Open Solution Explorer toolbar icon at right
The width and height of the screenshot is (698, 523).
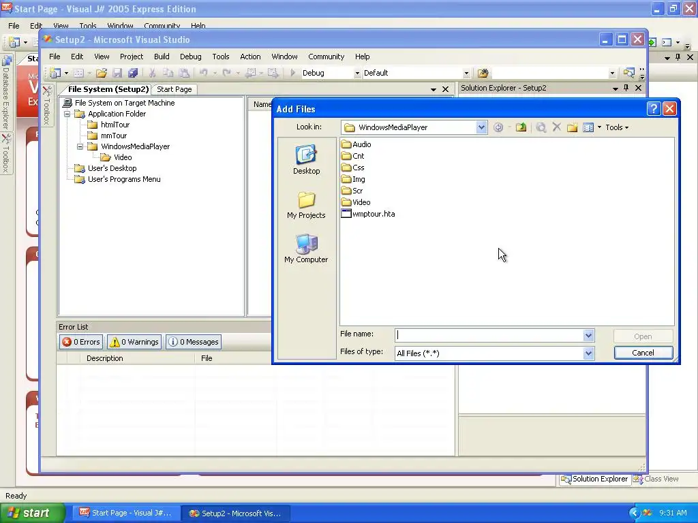628,73
